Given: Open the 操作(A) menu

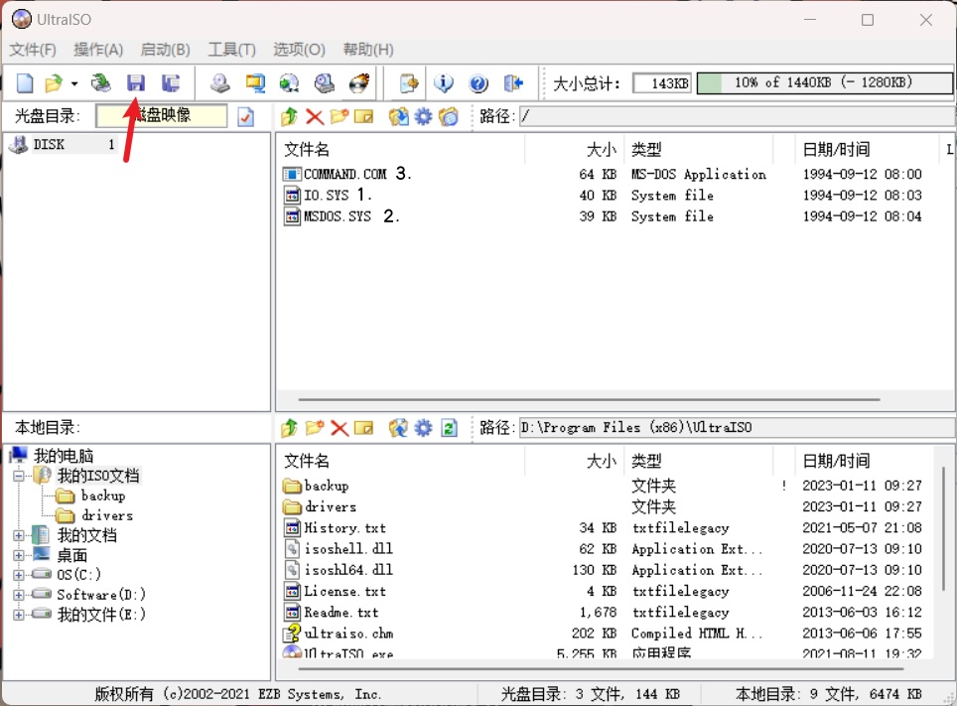Looking at the screenshot, I should tap(98, 50).
